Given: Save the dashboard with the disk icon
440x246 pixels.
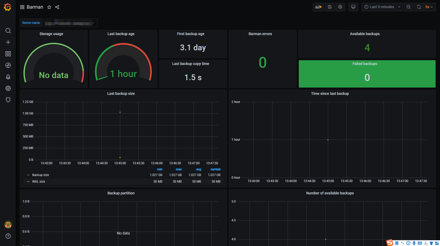Looking at the screenshot, I should [329, 7].
